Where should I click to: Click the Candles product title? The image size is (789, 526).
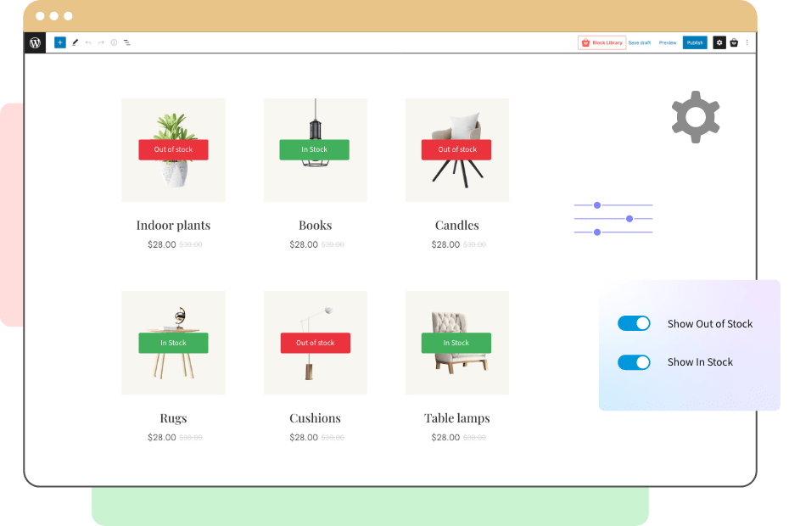457,225
